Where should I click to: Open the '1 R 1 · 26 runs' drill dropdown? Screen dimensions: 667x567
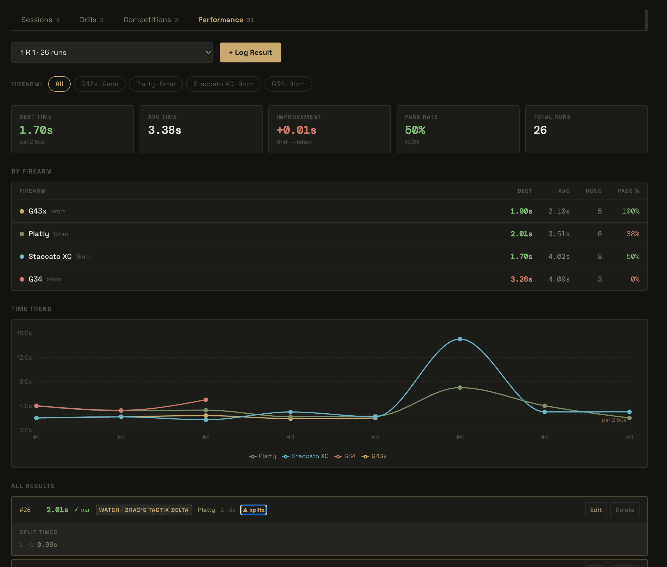(112, 52)
